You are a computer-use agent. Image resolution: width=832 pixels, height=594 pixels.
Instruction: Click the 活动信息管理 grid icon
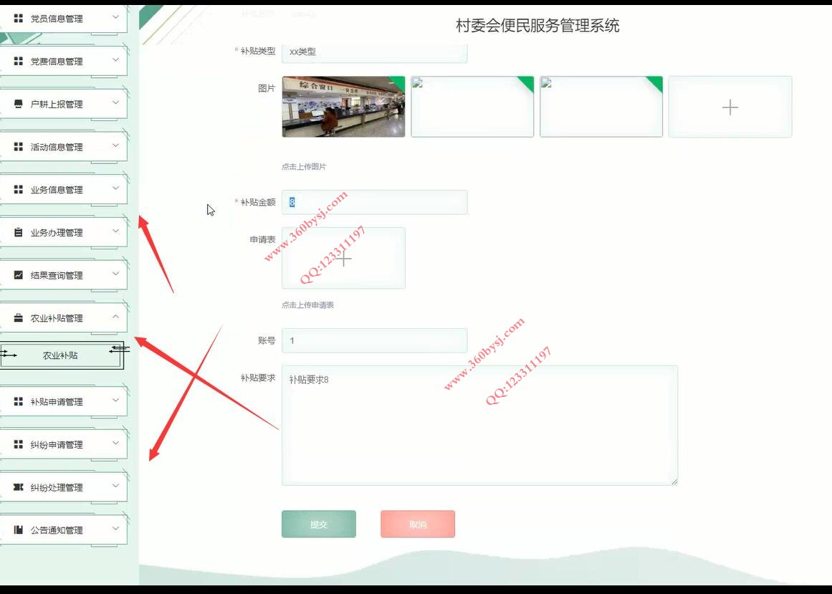18,147
